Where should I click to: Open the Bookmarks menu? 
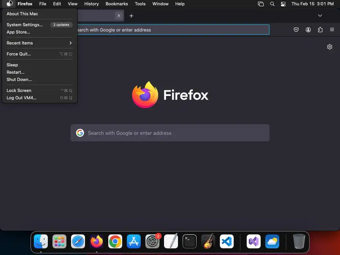pyautogui.click(x=117, y=4)
